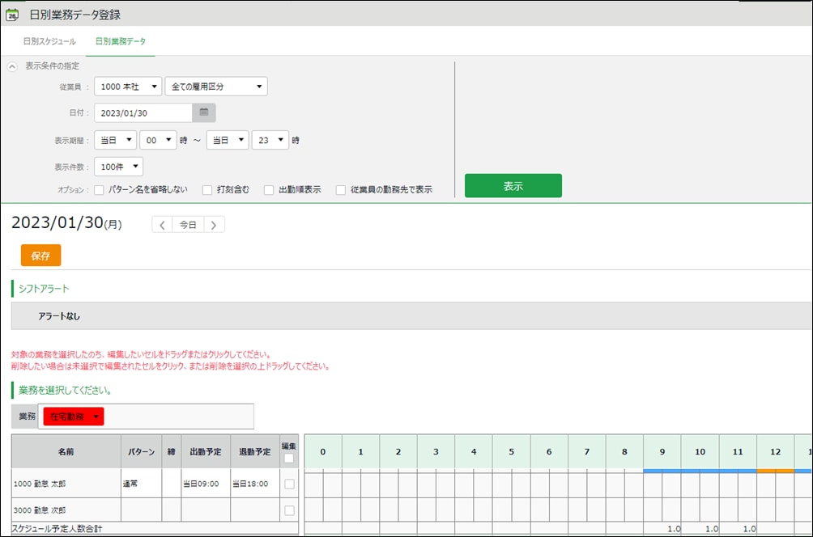813x537 pixels.
Task: Tick the edit checkbox for 勤怠 太郎
Action: point(289,484)
